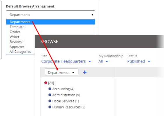Screen dimensions: 164x116
Task: Select the All Categories option
Action: [20, 51]
